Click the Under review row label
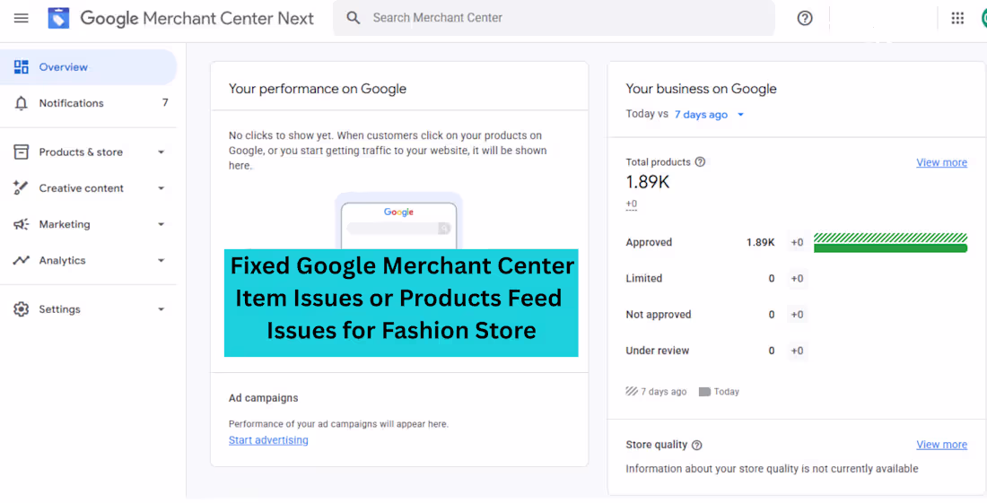This screenshot has height=503, width=987. tap(657, 351)
